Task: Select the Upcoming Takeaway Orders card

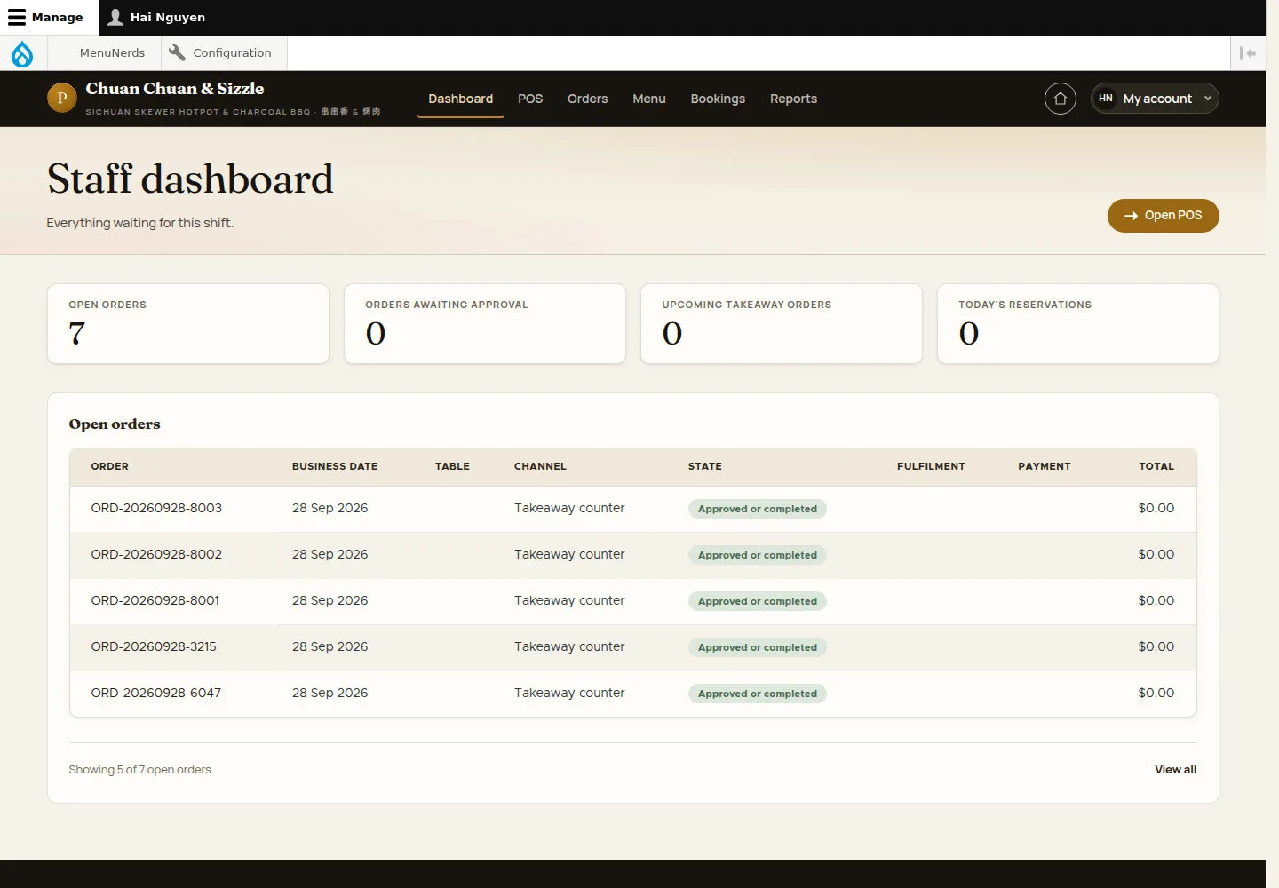Action: [x=782, y=324]
